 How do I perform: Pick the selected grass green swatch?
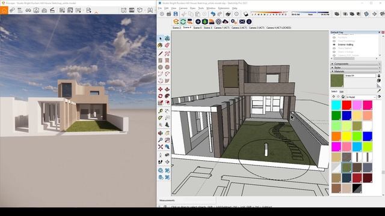click(346, 167)
